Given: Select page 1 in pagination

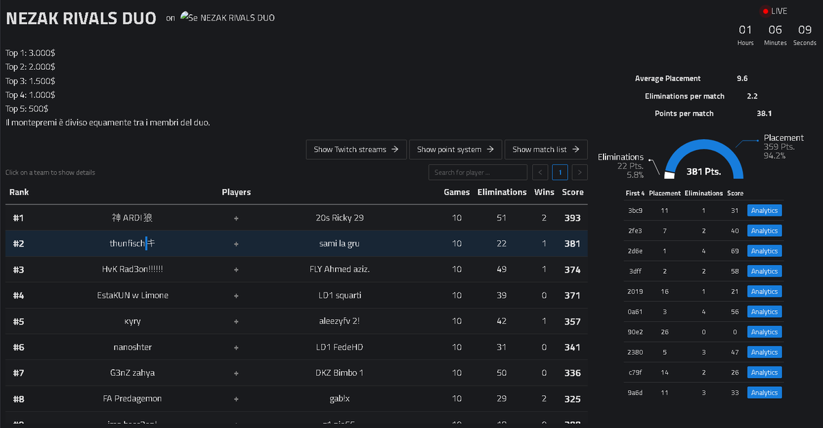Looking at the screenshot, I should click(560, 173).
